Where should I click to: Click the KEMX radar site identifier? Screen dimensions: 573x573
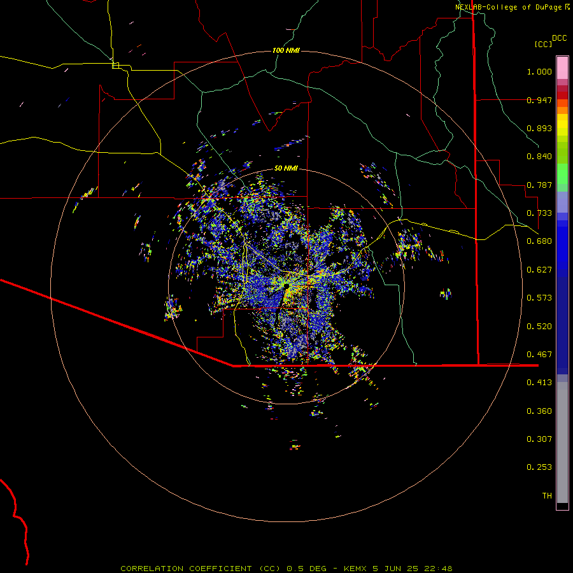(x=357, y=569)
